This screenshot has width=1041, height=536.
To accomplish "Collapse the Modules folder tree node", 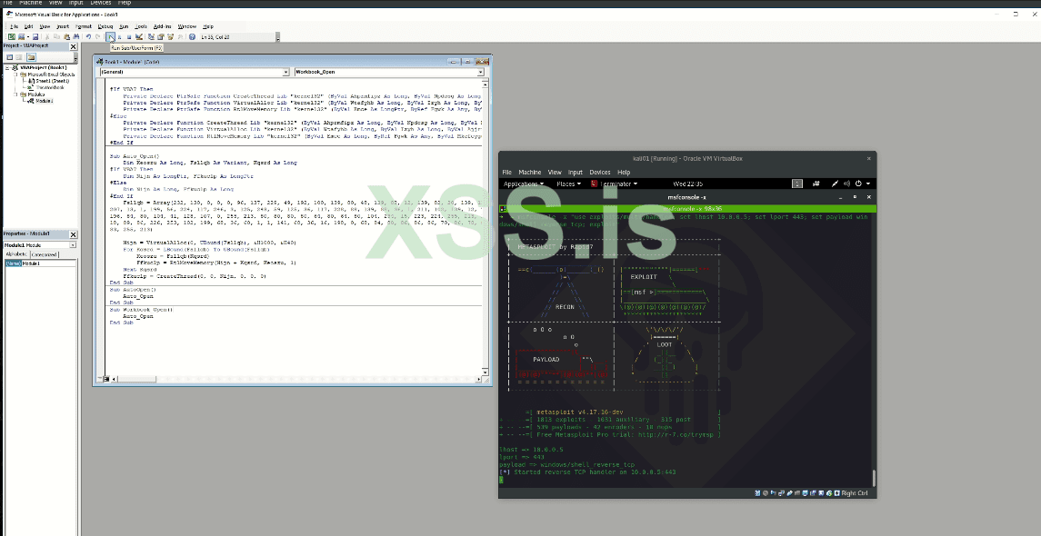I will [15, 94].
